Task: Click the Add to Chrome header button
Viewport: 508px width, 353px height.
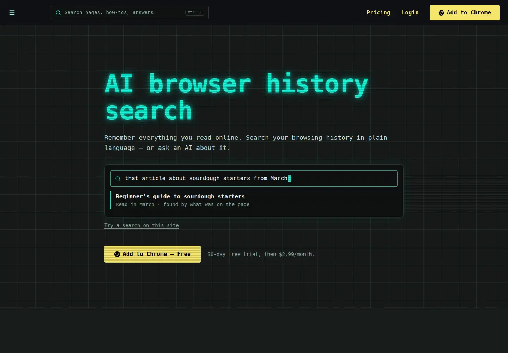Action: coord(465,13)
